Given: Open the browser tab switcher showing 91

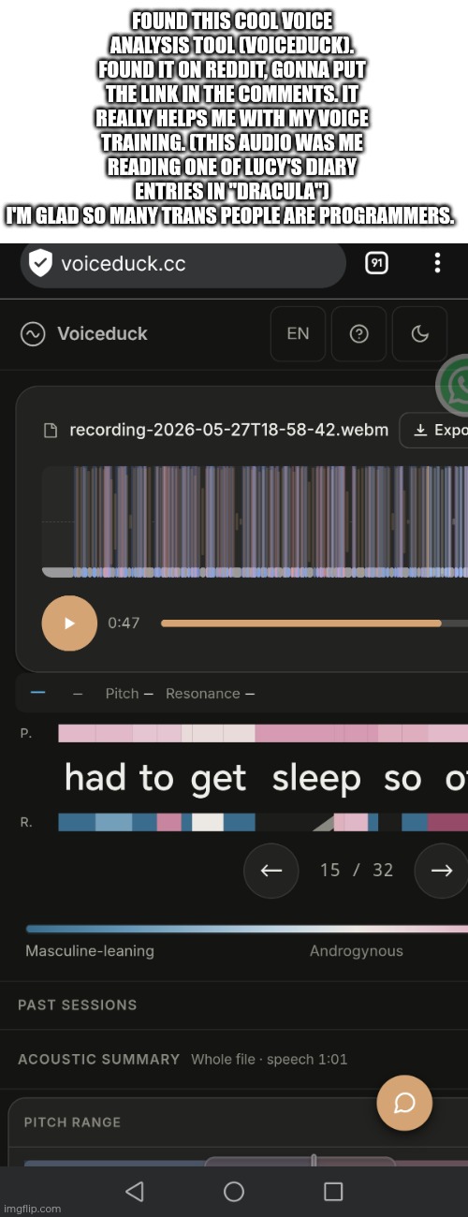Looking at the screenshot, I should [376, 263].
